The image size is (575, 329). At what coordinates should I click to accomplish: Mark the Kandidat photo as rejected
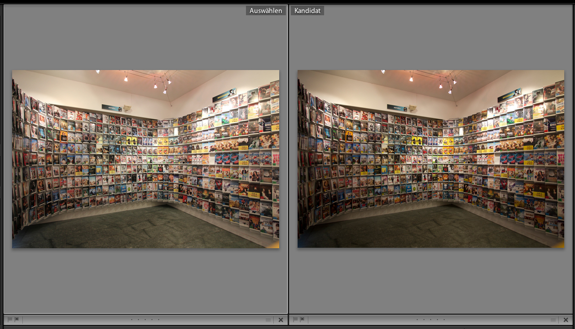coord(302,320)
